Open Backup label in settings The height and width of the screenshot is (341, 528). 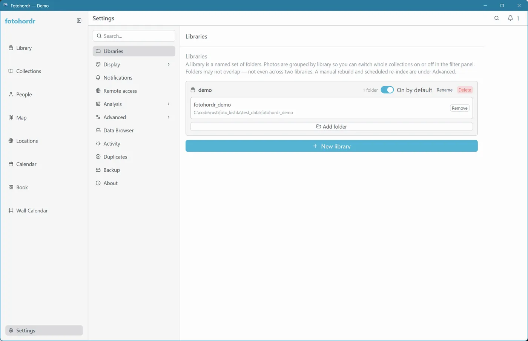[112, 170]
